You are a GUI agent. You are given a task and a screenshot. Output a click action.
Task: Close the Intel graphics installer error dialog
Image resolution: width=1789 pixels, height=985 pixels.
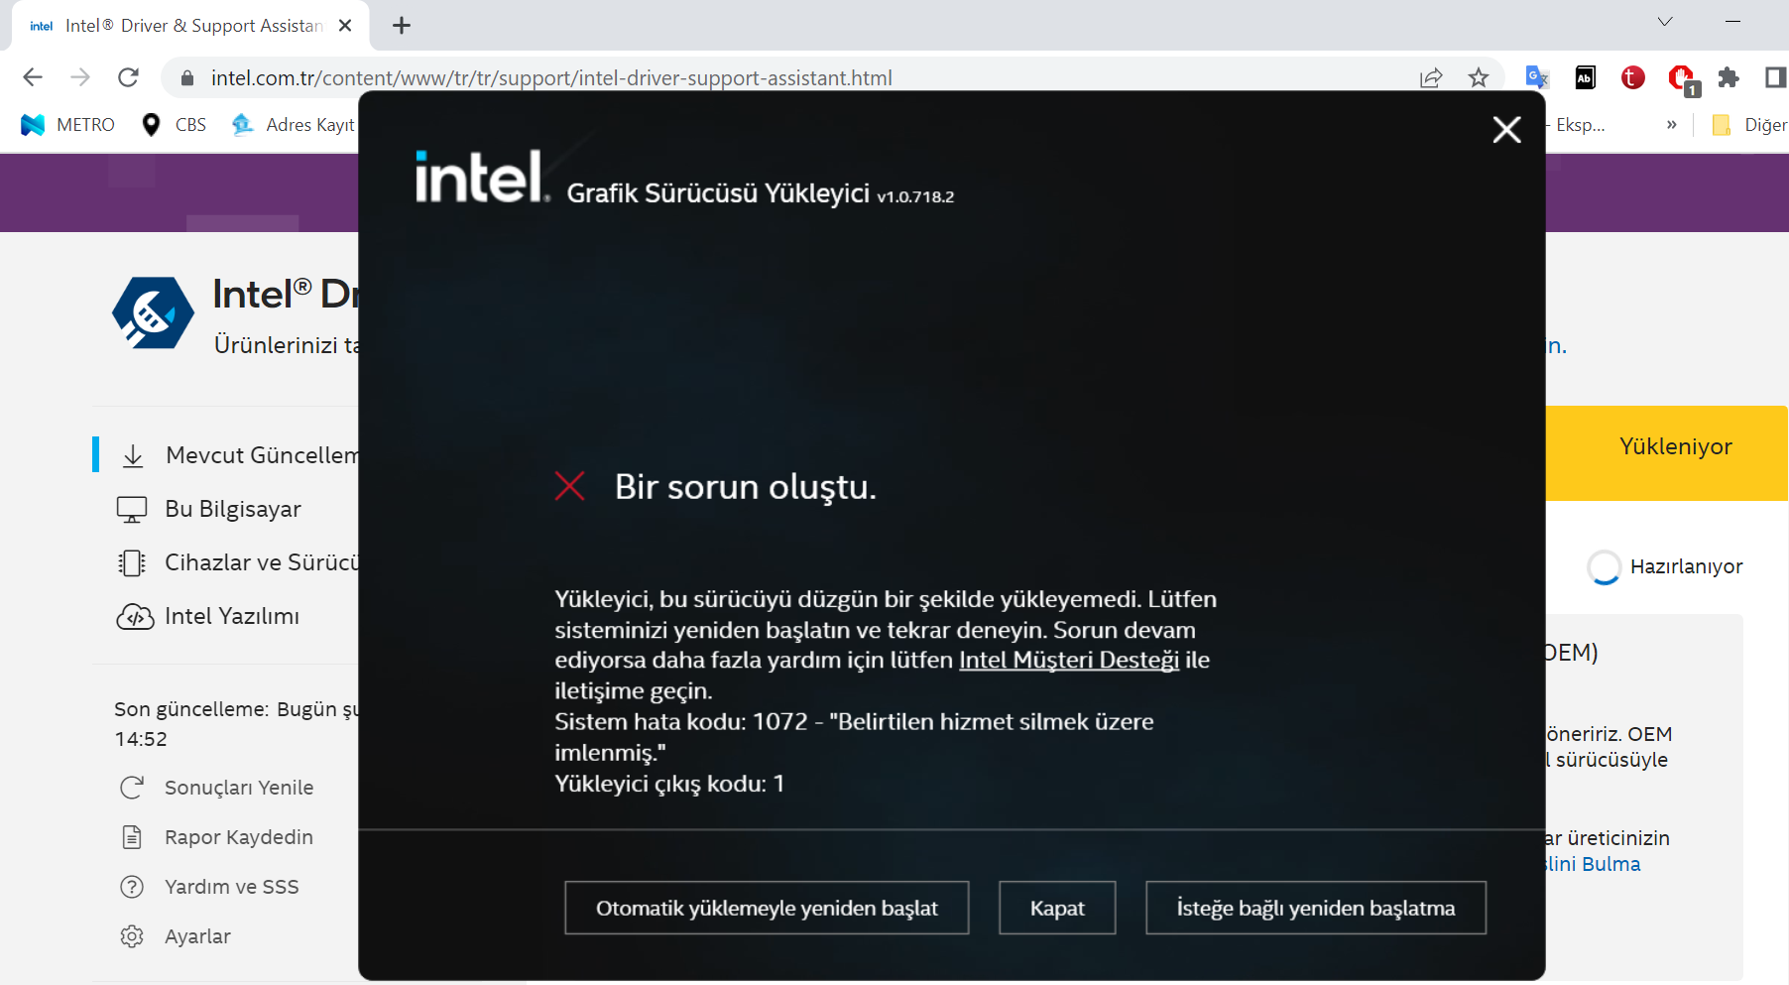click(1506, 130)
